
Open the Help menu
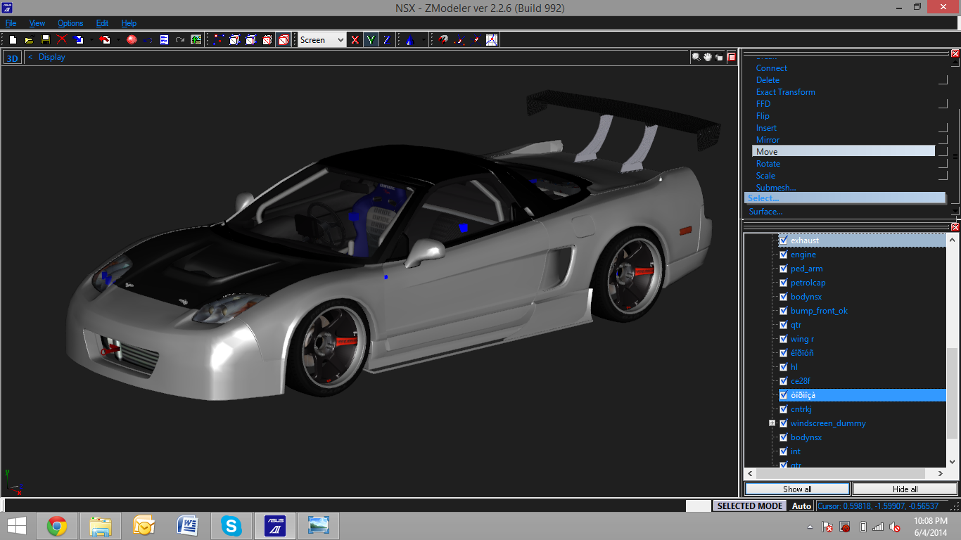pos(129,23)
